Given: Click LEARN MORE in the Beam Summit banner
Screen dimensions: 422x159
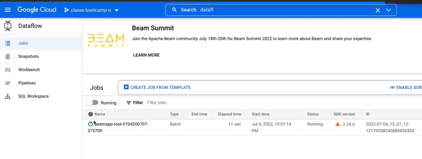Looking at the screenshot, I should [146, 55].
